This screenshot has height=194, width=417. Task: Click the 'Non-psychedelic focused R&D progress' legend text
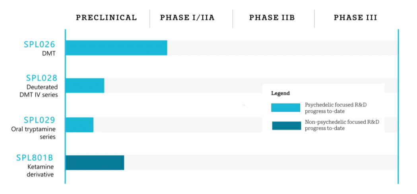click(x=342, y=125)
